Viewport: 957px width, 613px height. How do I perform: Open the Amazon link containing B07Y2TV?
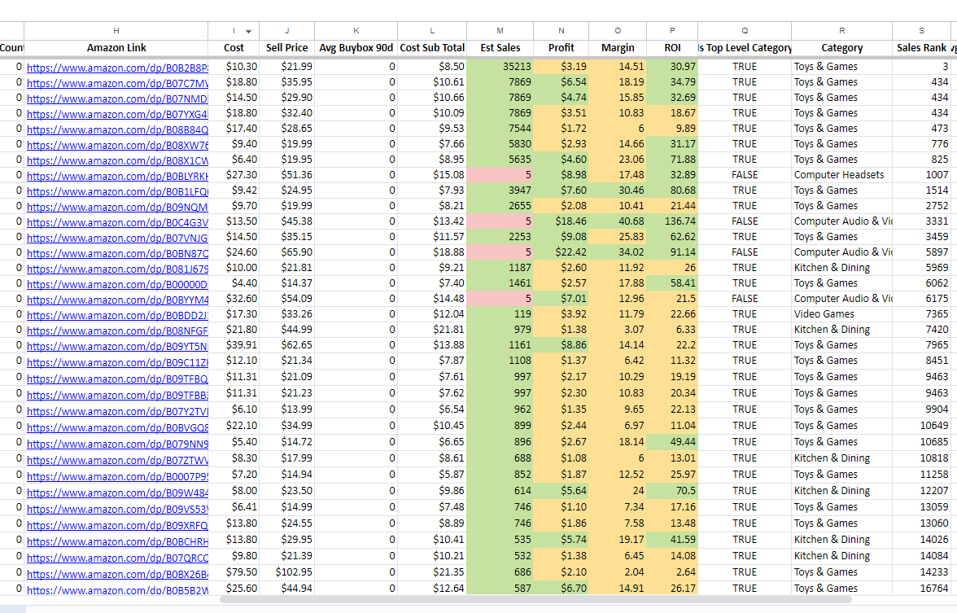[x=117, y=410]
